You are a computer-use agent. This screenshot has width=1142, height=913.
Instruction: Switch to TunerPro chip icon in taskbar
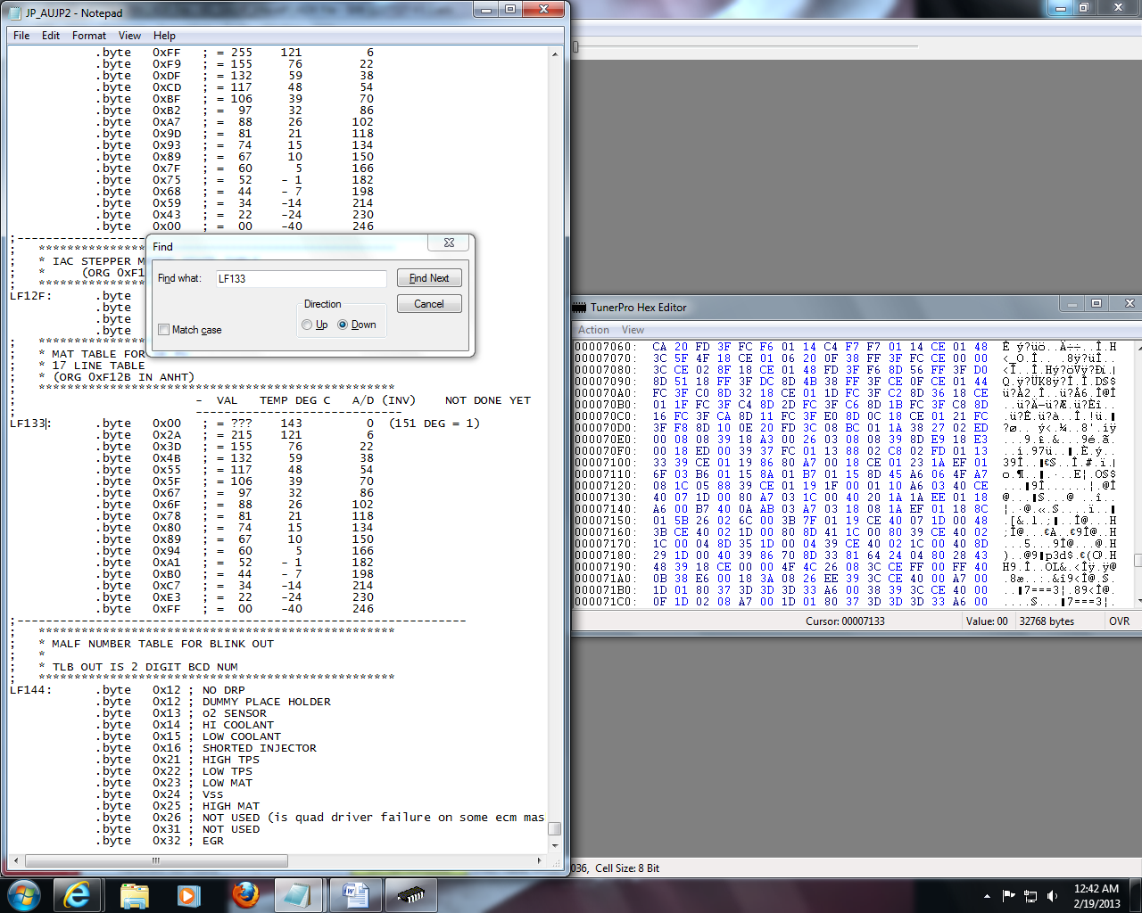pyautogui.click(x=410, y=894)
